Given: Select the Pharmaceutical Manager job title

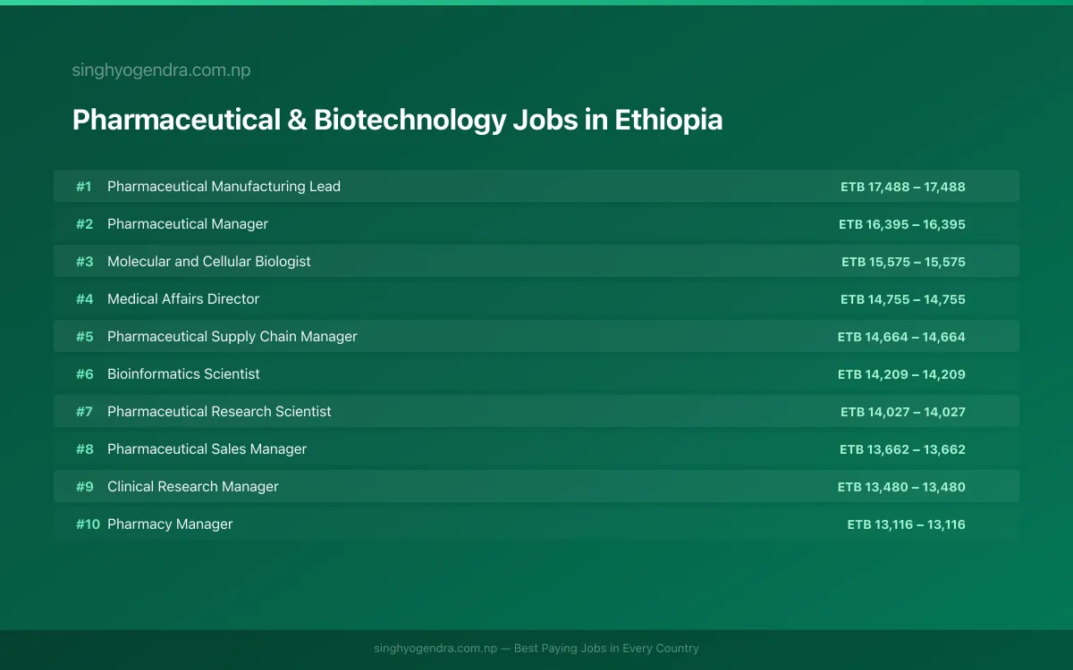Looking at the screenshot, I should coord(188,224).
